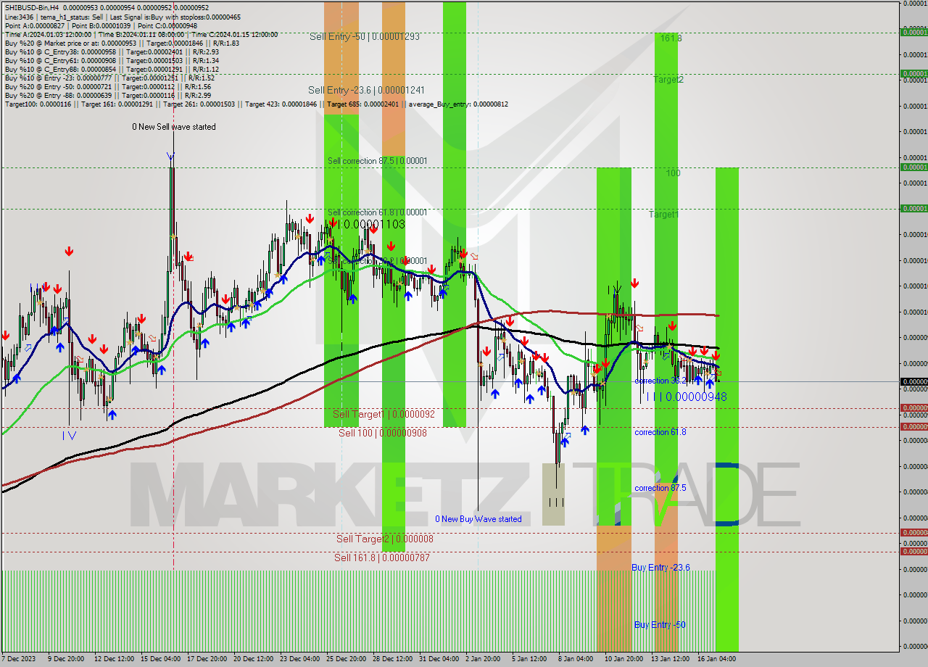The image size is (928, 667).
Task: Select the Sell 161.8 0.00000787 label
Action: click(381, 557)
